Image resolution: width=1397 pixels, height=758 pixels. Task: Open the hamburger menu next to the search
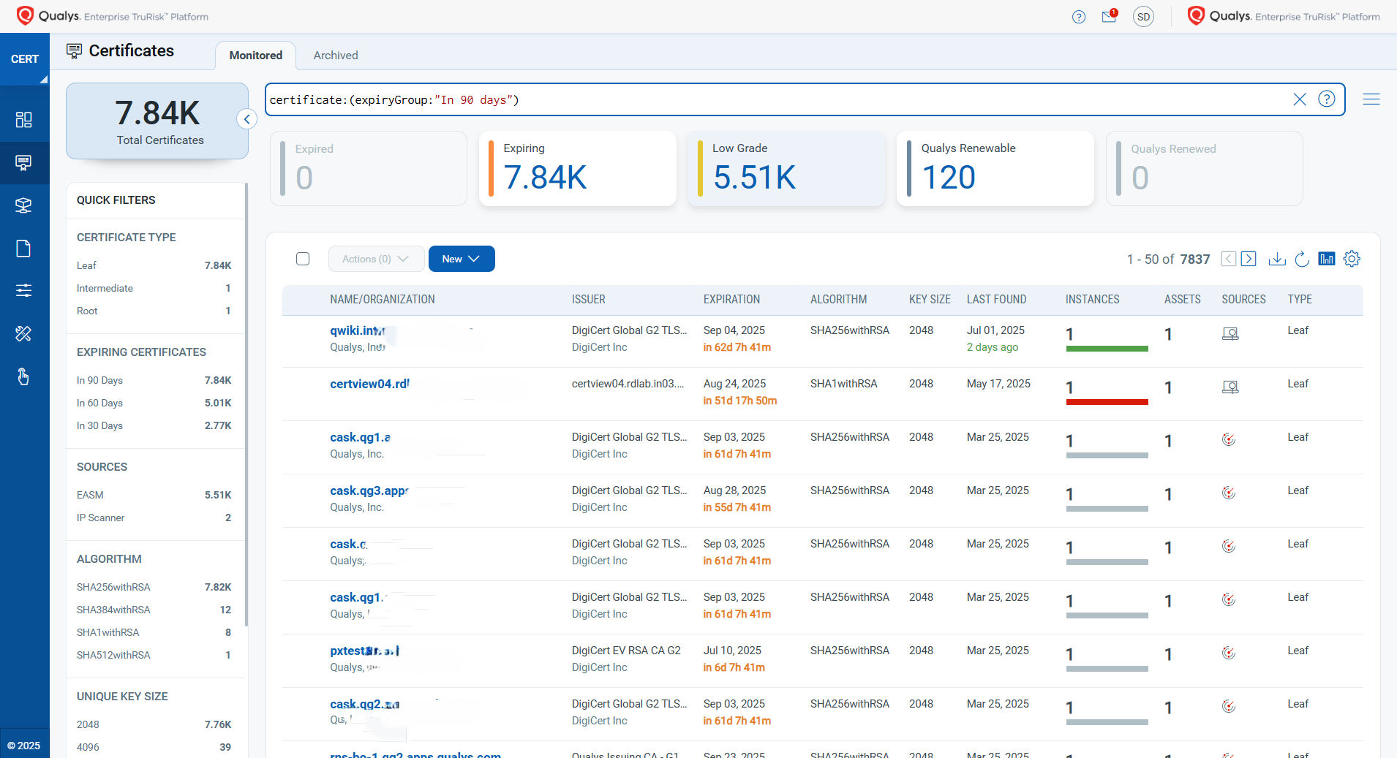[1371, 99]
